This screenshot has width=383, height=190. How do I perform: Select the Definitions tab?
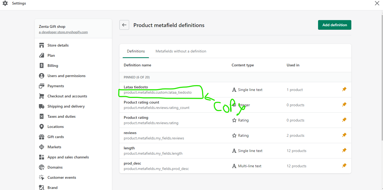136,51
